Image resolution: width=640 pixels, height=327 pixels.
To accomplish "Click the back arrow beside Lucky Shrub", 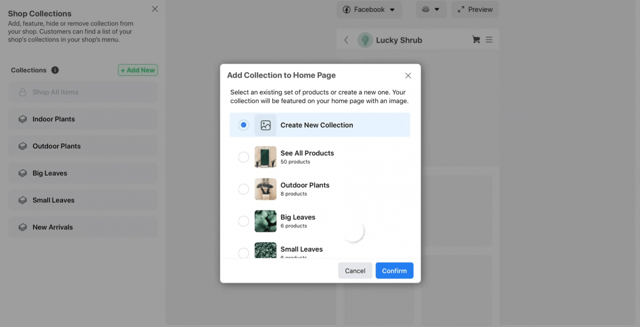I will 346,39.
